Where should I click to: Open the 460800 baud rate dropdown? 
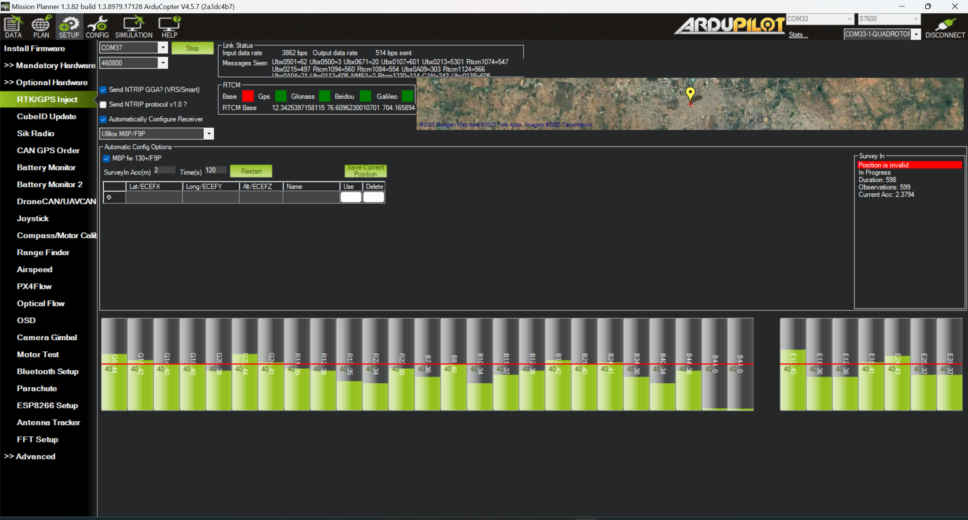163,63
